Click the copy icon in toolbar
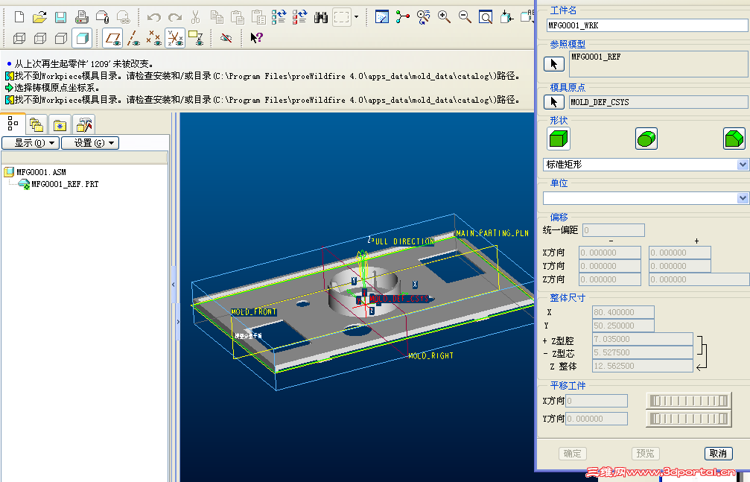This screenshot has height=482, width=750. coord(217,18)
